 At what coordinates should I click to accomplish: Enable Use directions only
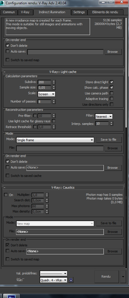pyautogui.click(x=112, y=105)
